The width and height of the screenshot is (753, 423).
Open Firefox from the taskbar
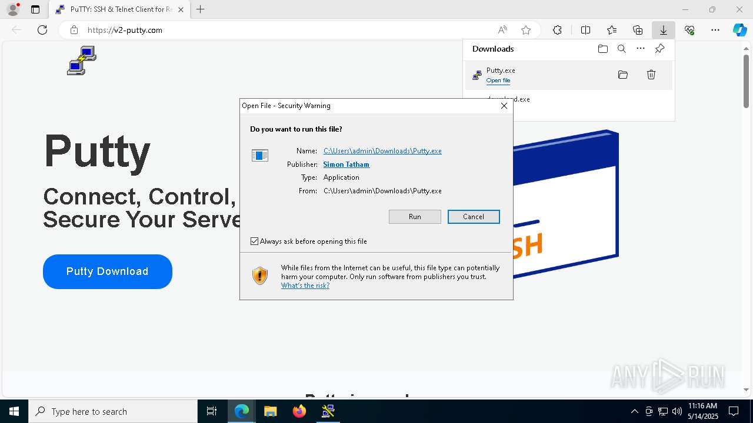pyautogui.click(x=299, y=411)
